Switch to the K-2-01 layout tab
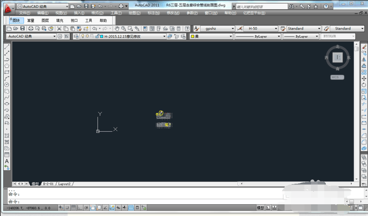The height and width of the screenshot is (216, 368). point(49,184)
